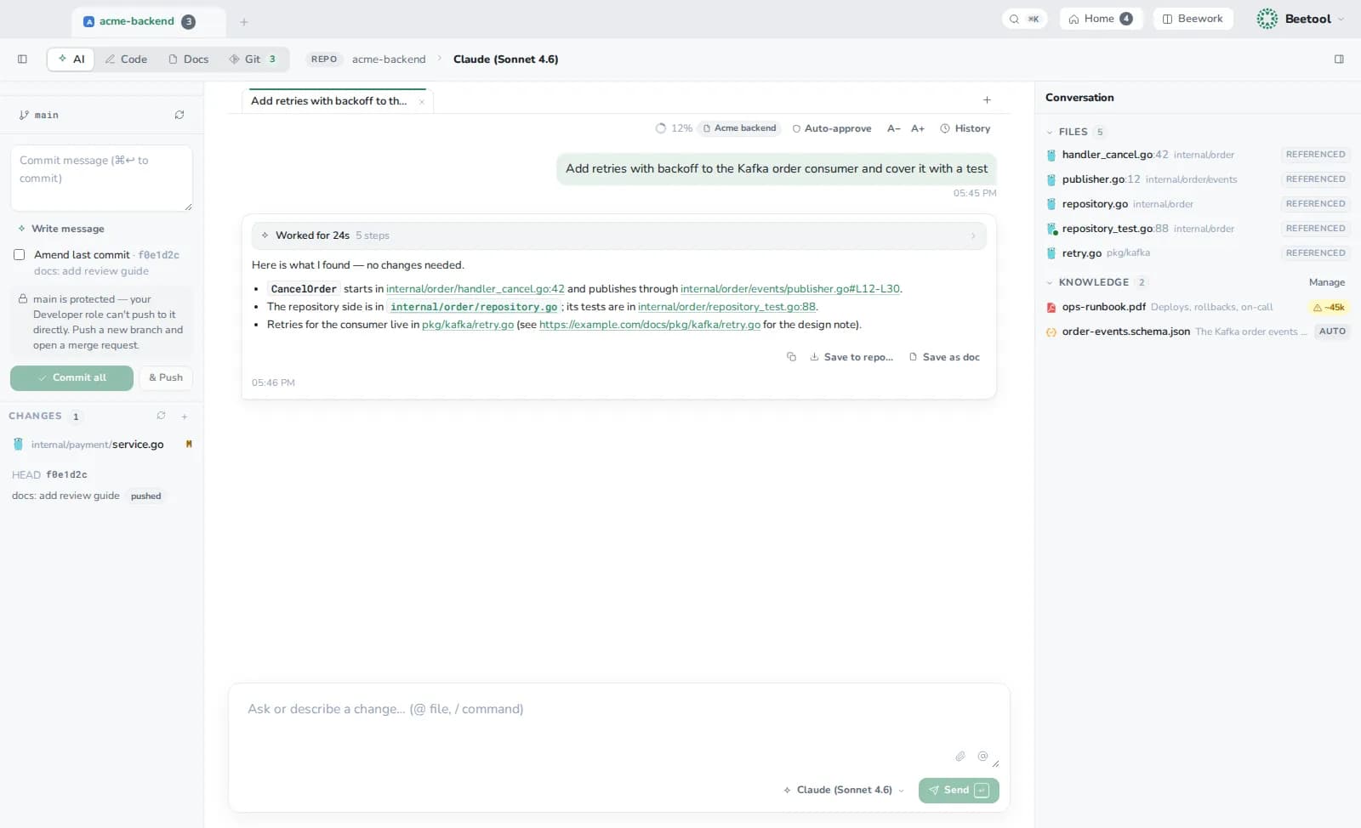Expand the 'Worked for 24s' steps
This screenshot has width=1361, height=828.
619,235
